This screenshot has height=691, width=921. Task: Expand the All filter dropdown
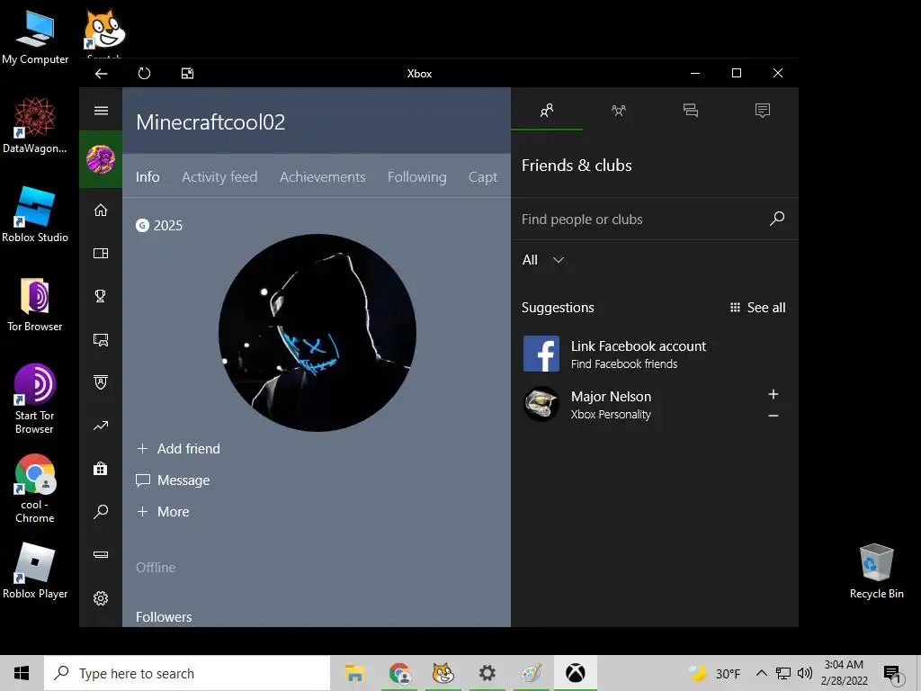click(543, 260)
